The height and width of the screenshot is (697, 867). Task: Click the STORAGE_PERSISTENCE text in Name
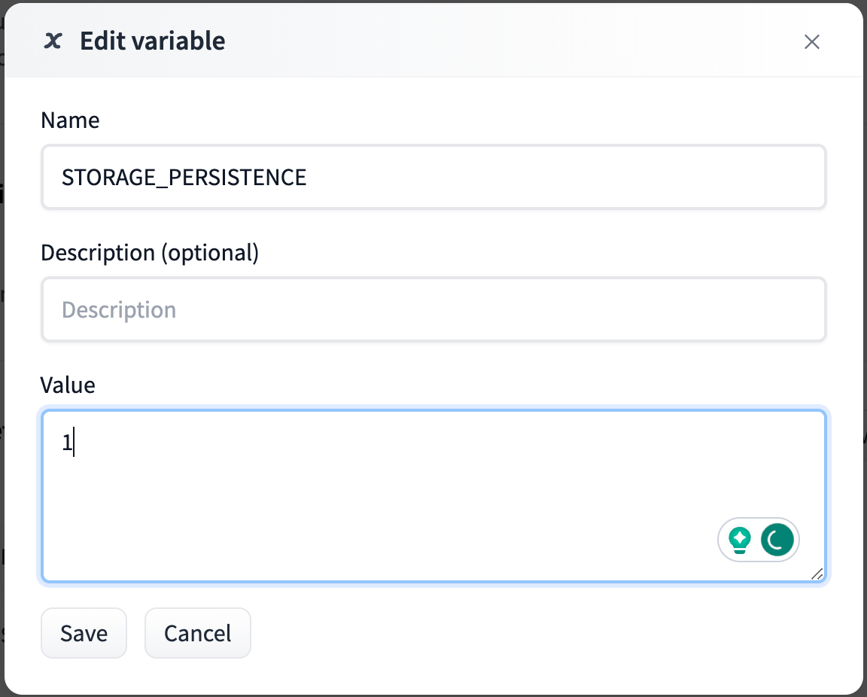tap(184, 177)
